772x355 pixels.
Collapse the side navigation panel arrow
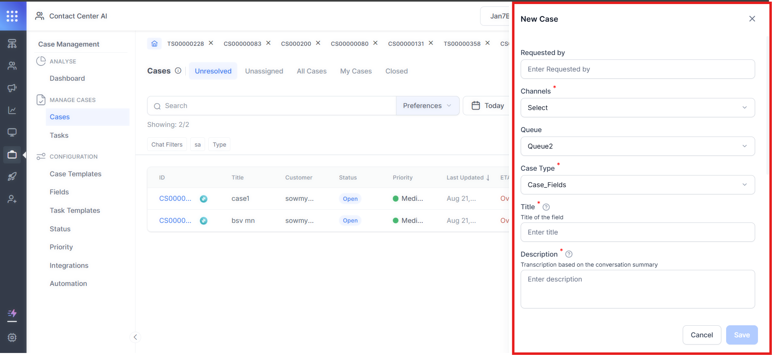(136, 337)
